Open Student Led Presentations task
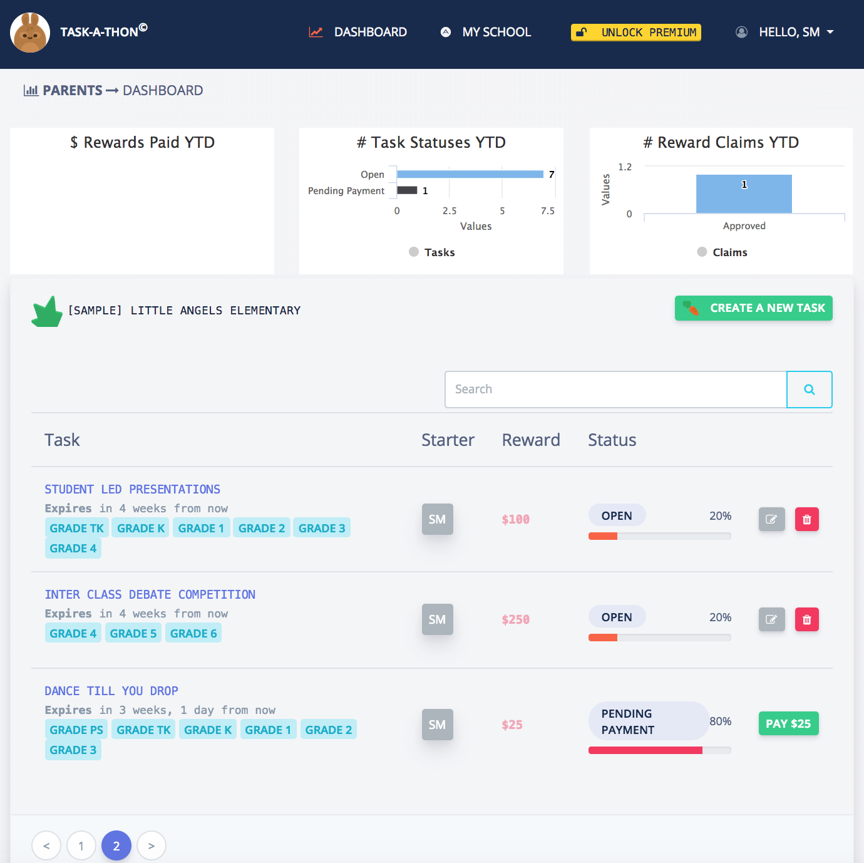 tap(133, 489)
